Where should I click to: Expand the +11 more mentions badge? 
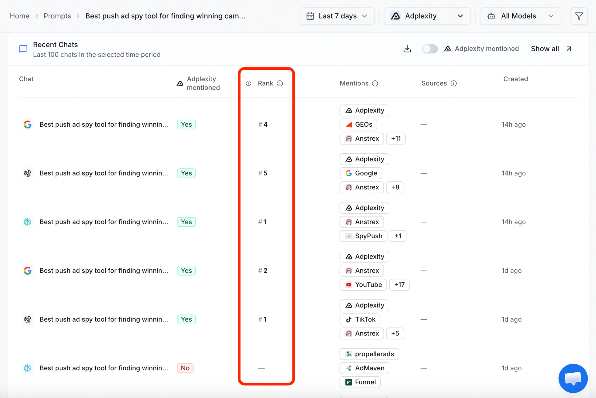point(396,139)
